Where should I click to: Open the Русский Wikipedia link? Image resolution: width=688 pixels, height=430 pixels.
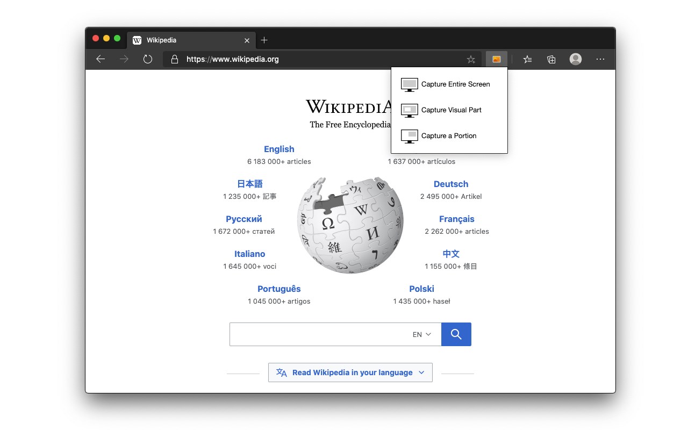(244, 219)
